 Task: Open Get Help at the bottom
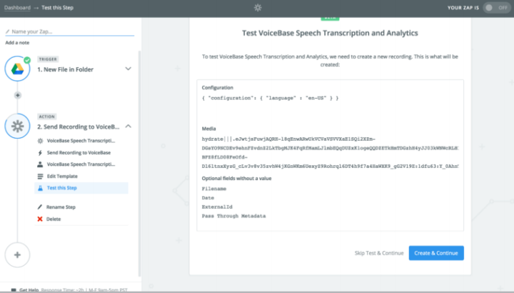click(29, 290)
